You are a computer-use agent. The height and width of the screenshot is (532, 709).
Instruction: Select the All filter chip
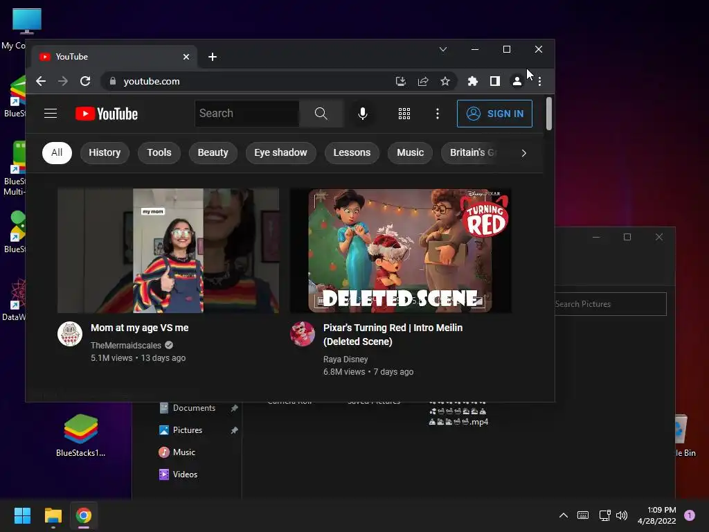click(x=57, y=153)
